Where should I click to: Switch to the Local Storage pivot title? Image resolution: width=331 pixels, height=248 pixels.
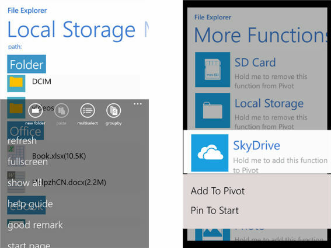(x=71, y=30)
